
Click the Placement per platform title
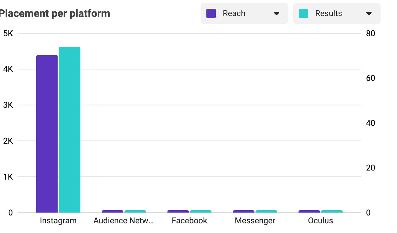(55, 13)
